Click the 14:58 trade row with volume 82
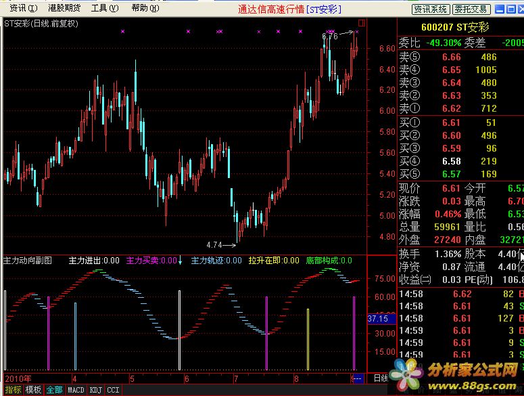The width and height of the screenshot is (524, 396). 461,294
